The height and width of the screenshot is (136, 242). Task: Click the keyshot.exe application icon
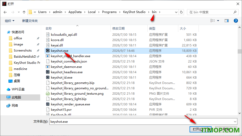click(48, 51)
